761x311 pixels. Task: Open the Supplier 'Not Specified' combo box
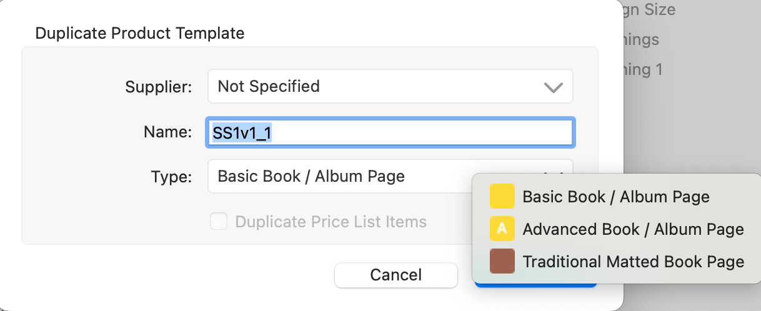pos(375,86)
